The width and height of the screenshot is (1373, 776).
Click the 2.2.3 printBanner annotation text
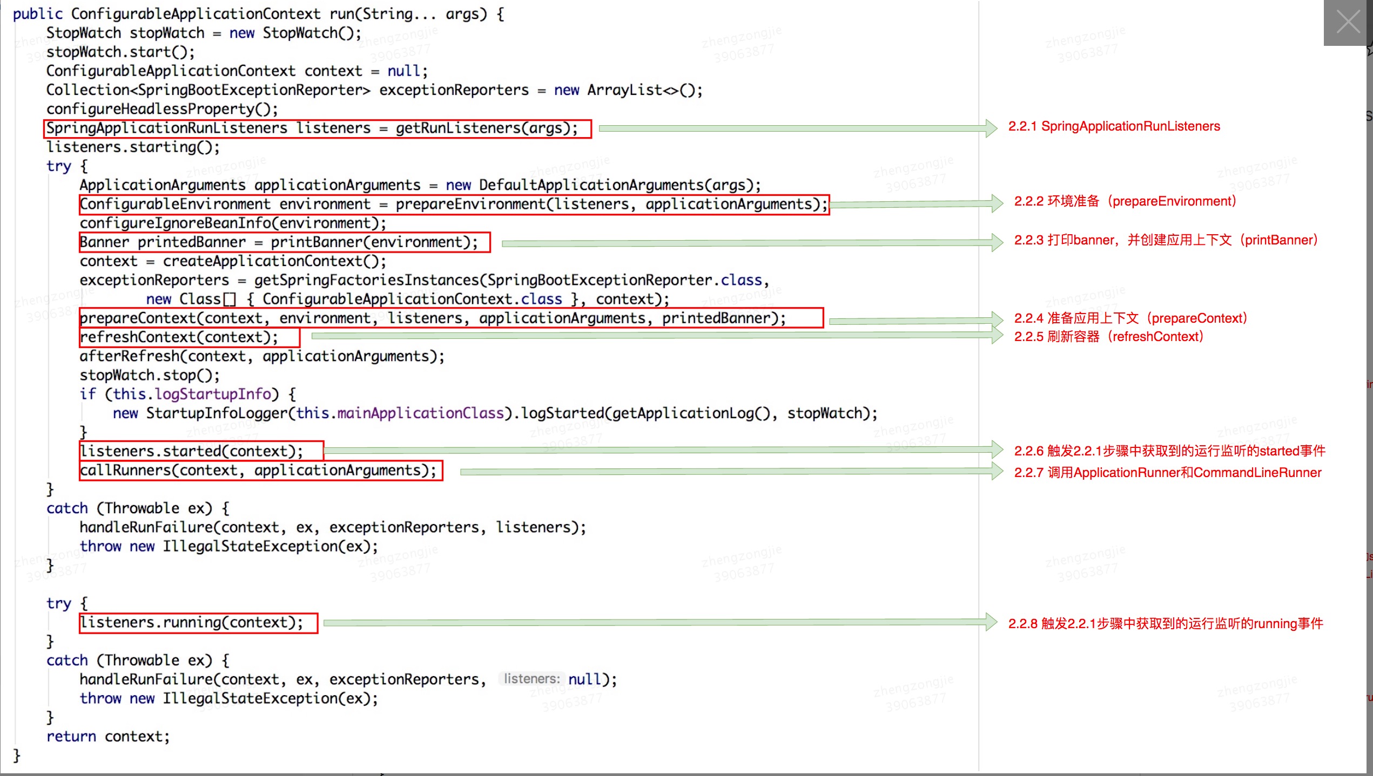tap(1166, 240)
